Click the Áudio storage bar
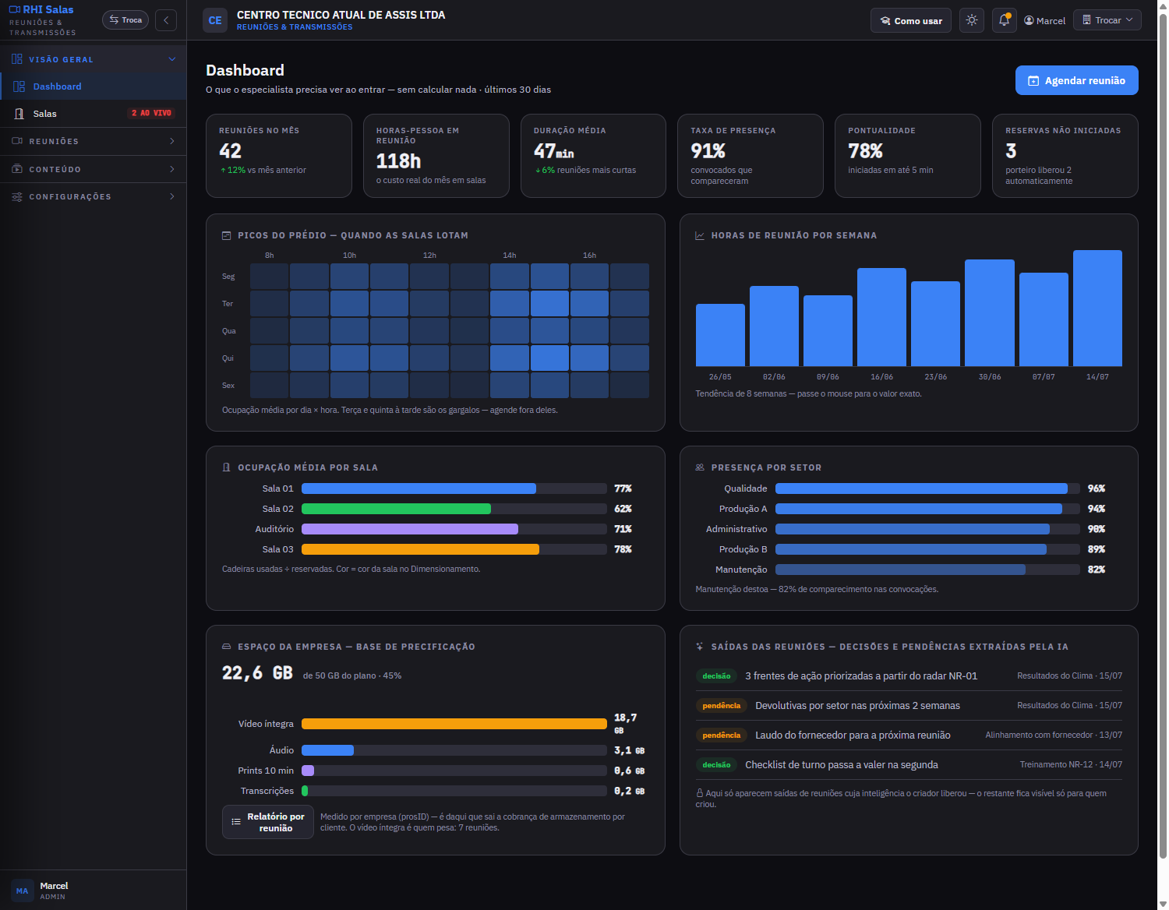 (x=454, y=750)
